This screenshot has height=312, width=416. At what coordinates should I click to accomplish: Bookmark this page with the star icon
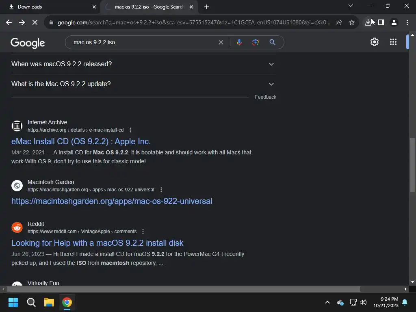click(352, 23)
